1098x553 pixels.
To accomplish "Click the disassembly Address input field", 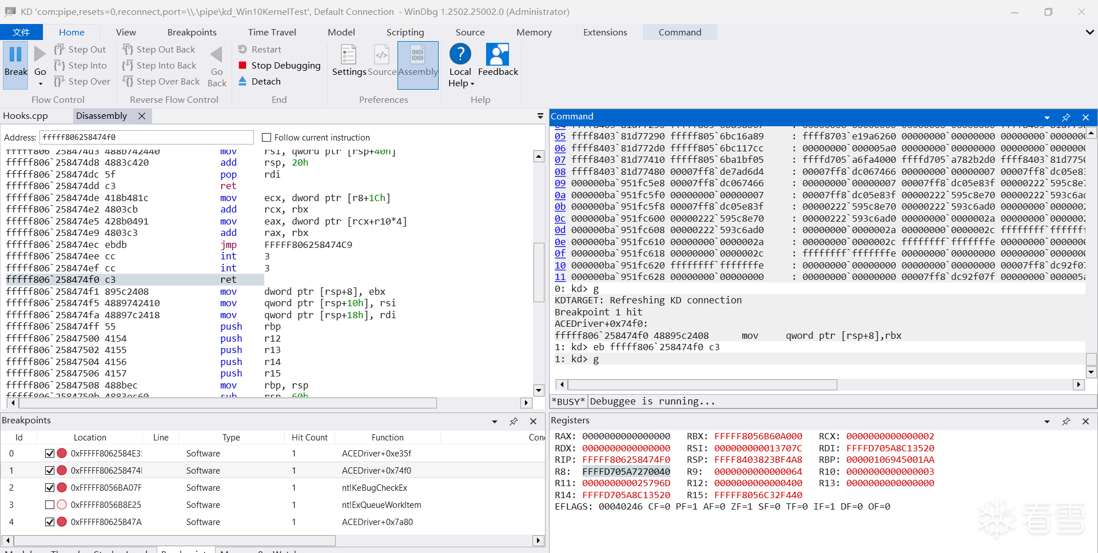I will [146, 138].
